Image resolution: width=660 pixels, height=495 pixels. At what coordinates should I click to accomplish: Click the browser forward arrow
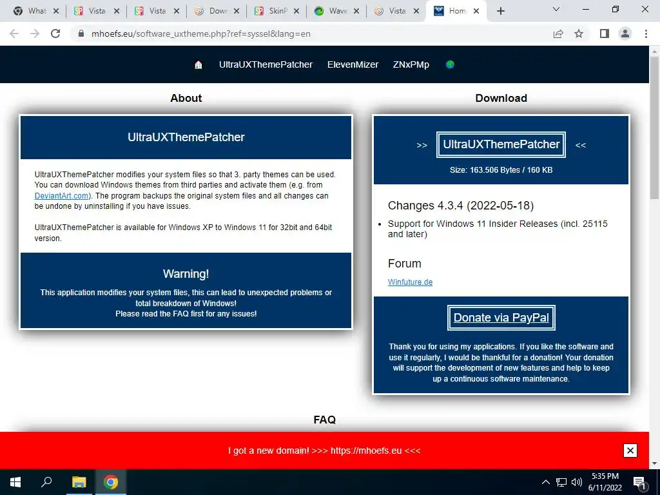35,34
